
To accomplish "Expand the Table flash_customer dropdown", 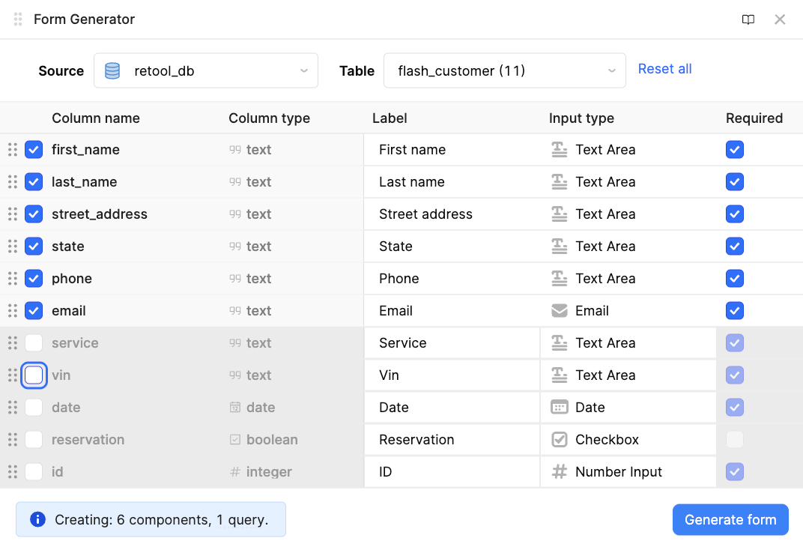I will 504,71.
